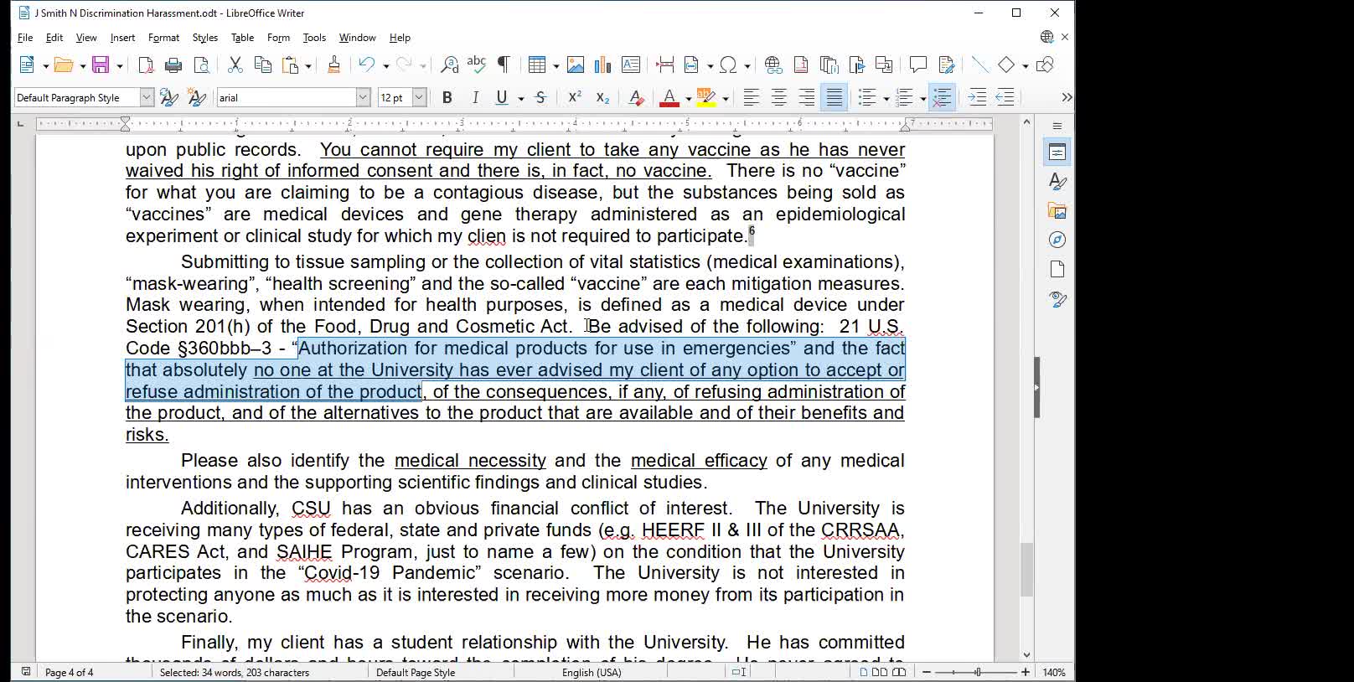
Task: Click the font name input field
Action: tap(287, 98)
